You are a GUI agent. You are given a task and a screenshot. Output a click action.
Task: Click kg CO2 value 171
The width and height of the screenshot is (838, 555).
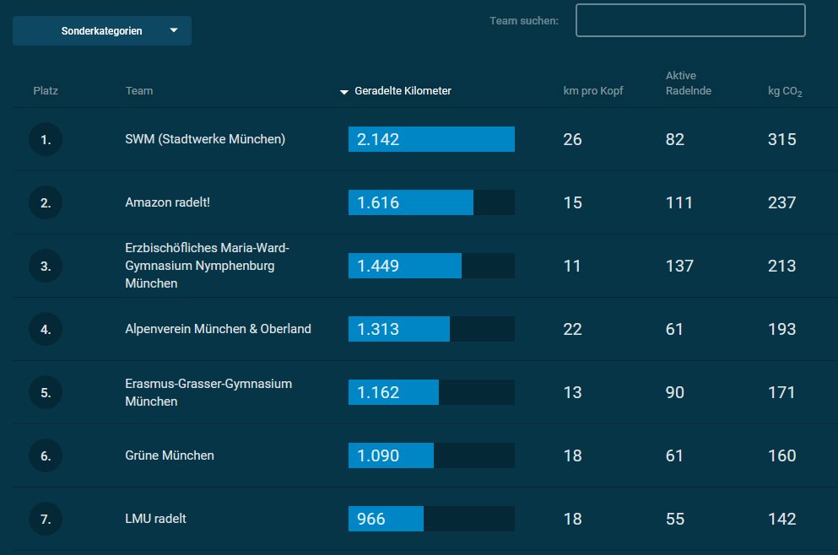(x=781, y=392)
